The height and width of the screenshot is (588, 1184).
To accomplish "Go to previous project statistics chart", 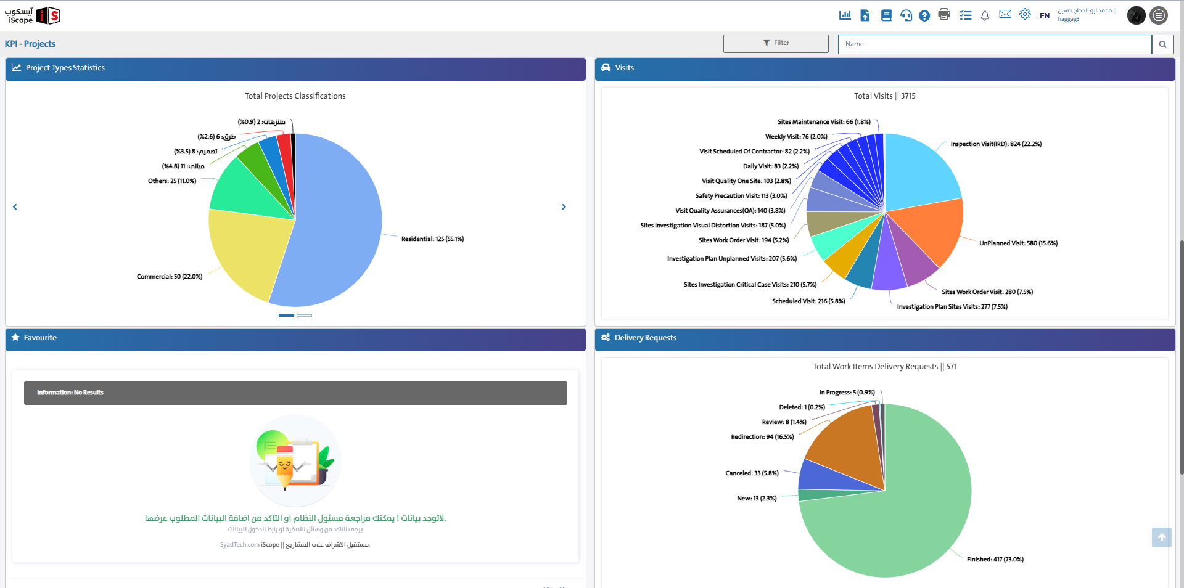I will [15, 207].
